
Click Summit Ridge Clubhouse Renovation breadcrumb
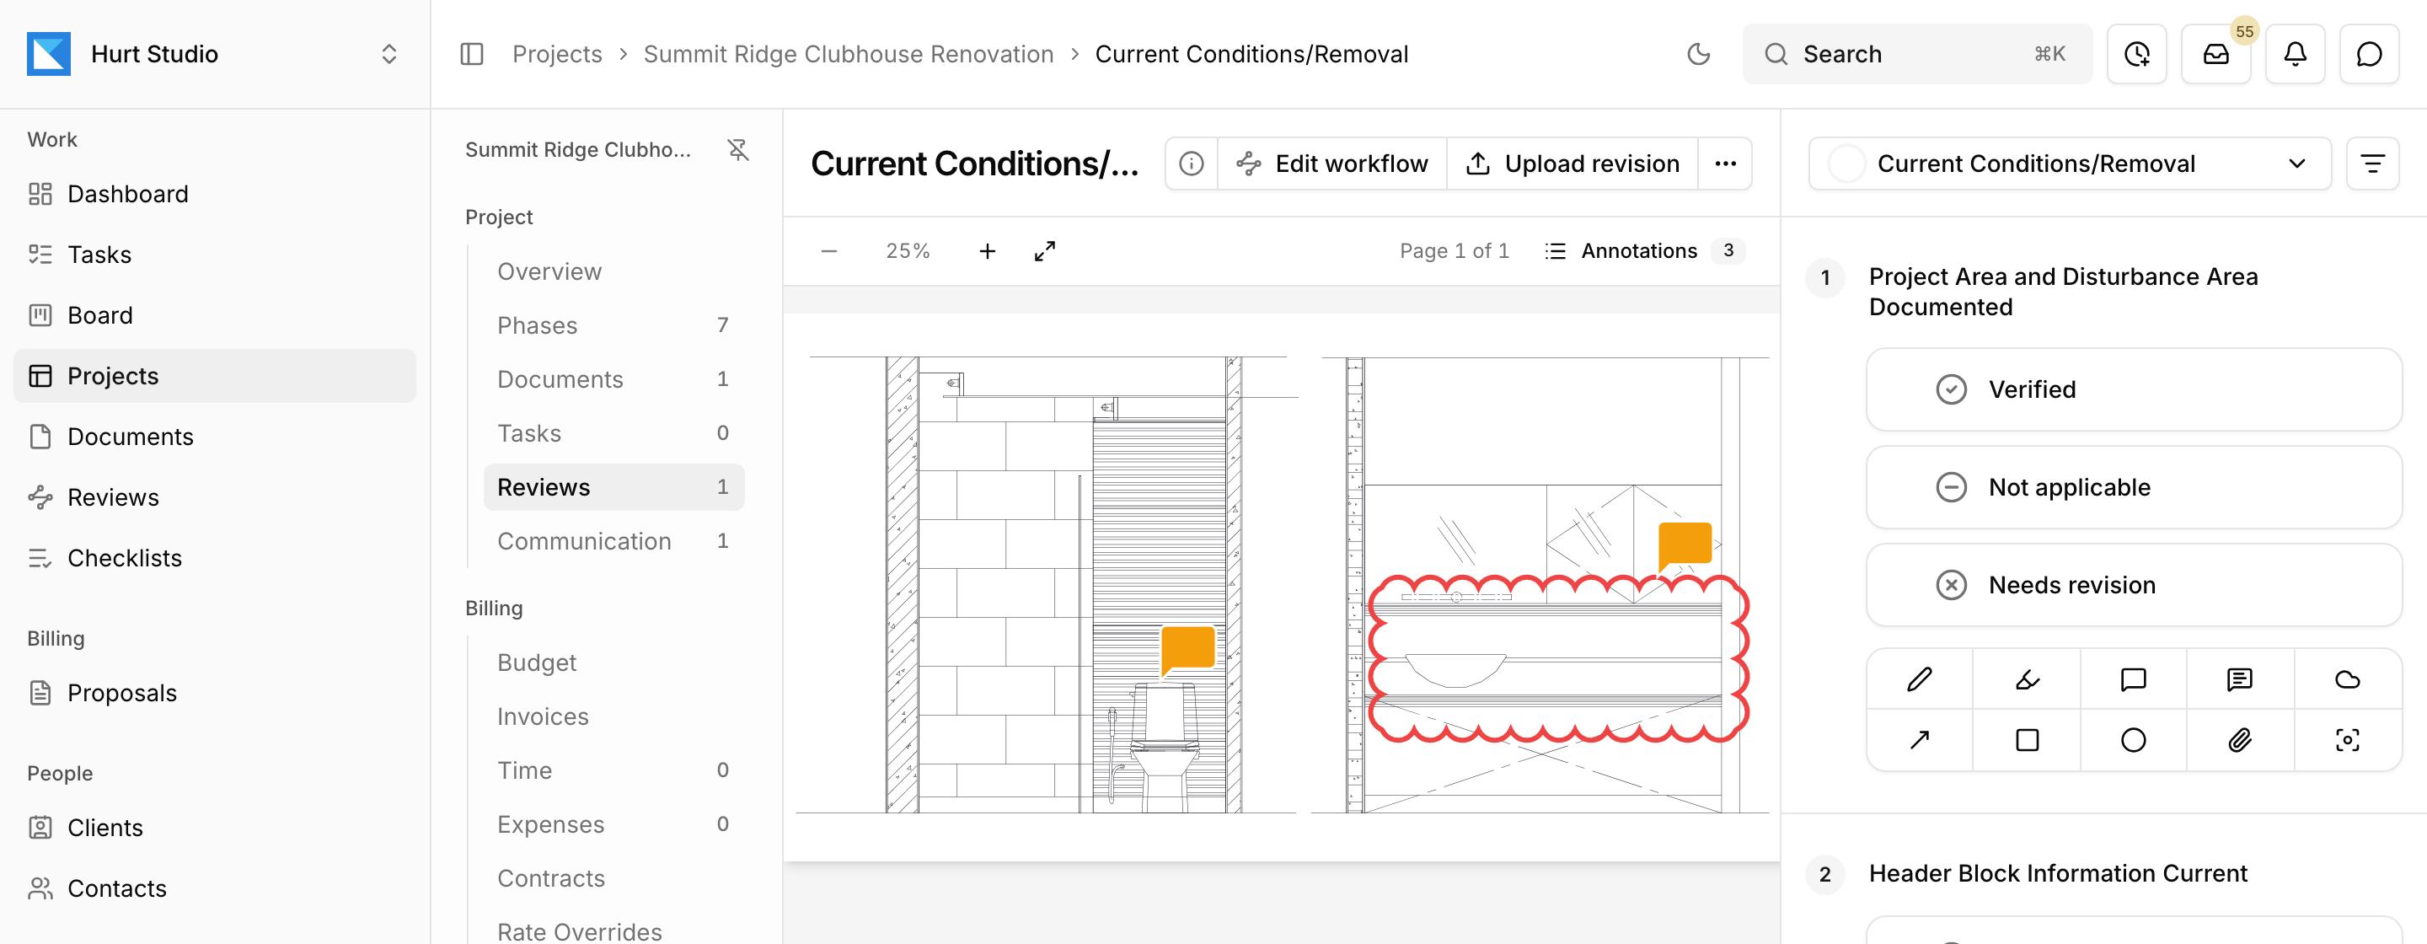[848, 54]
